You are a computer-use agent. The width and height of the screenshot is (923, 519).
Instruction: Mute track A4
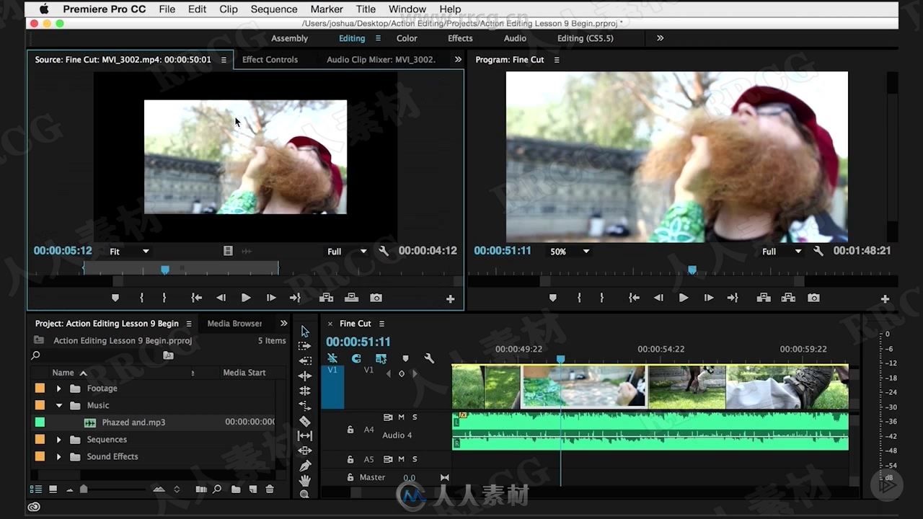(402, 417)
